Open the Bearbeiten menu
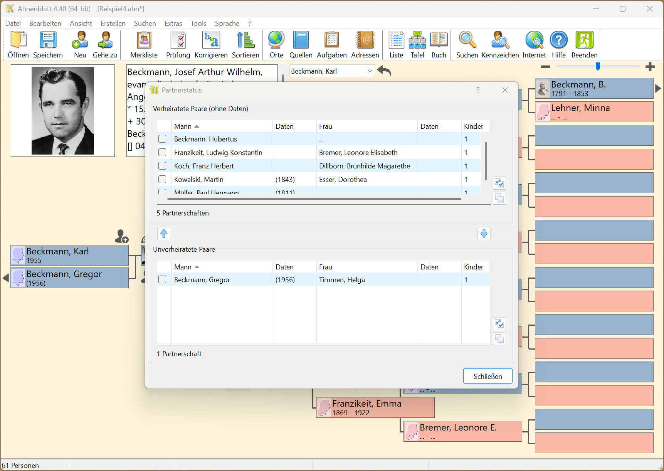664x471 pixels. (45, 24)
